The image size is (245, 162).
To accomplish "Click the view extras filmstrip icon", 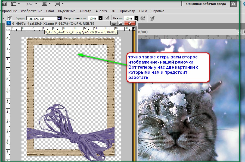I will pos(13,4).
